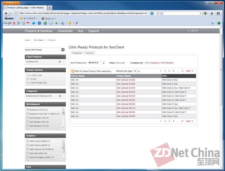Click the blue diamond icon in Google toolbar
This screenshot has height=171, width=225.
[x=33, y=23]
